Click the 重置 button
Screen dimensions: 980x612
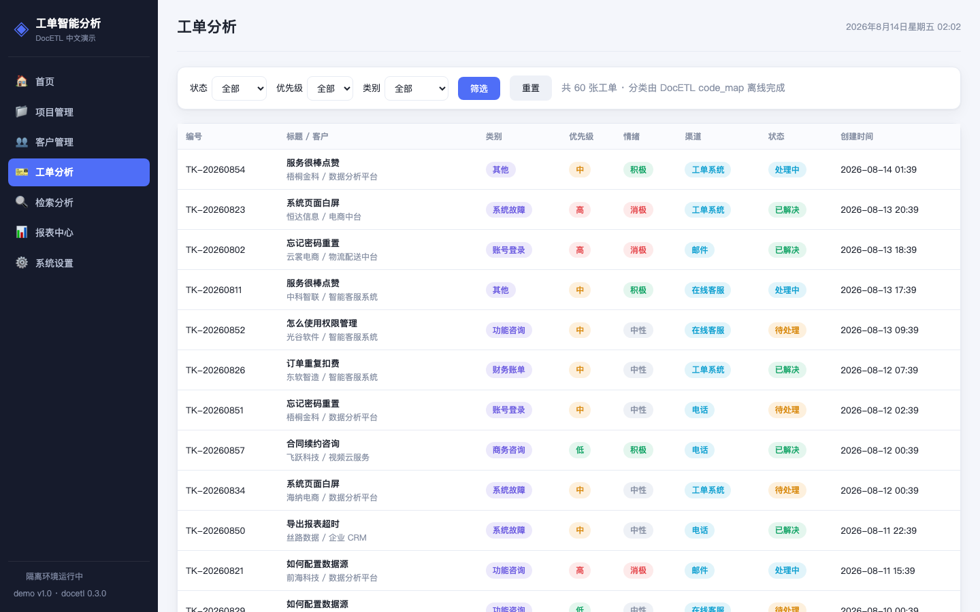pyautogui.click(x=531, y=88)
